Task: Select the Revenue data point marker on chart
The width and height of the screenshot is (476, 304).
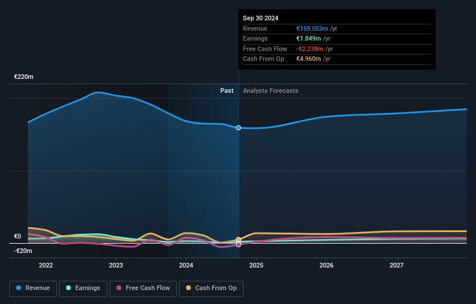Action: coord(239,128)
